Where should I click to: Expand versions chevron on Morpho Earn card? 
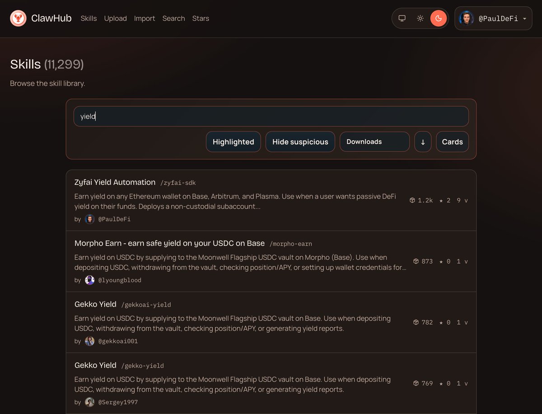467,261
